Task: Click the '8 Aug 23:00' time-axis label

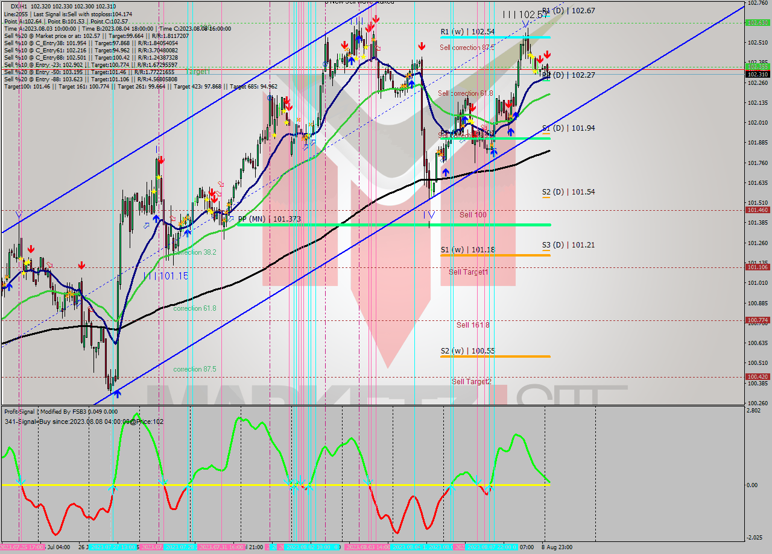Action: (556, 547)
